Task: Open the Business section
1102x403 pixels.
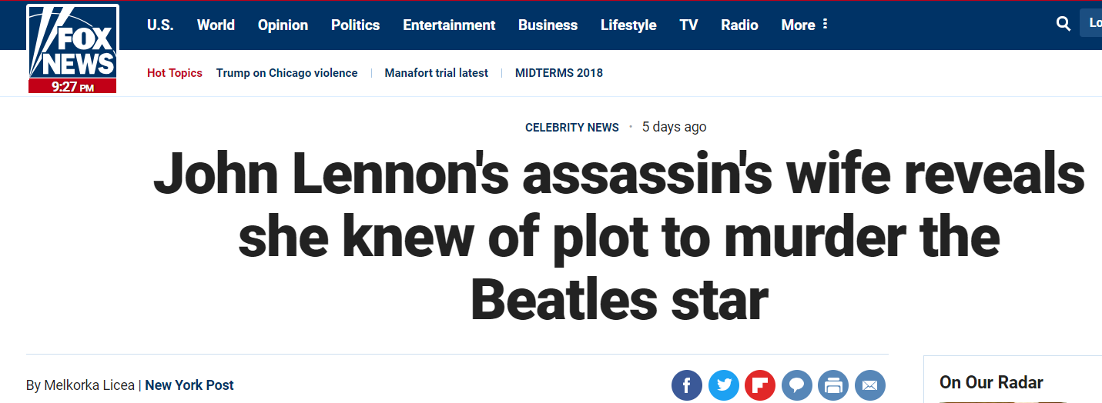Action: pos(548,25)
